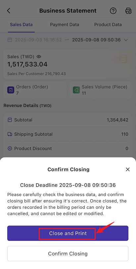Expand the date range dropdown chevron
This screenshot has height=269, width=136.
tap(126, 40)
